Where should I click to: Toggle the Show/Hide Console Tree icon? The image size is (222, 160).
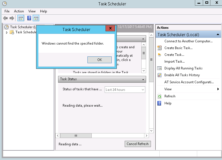coord(21,18)
